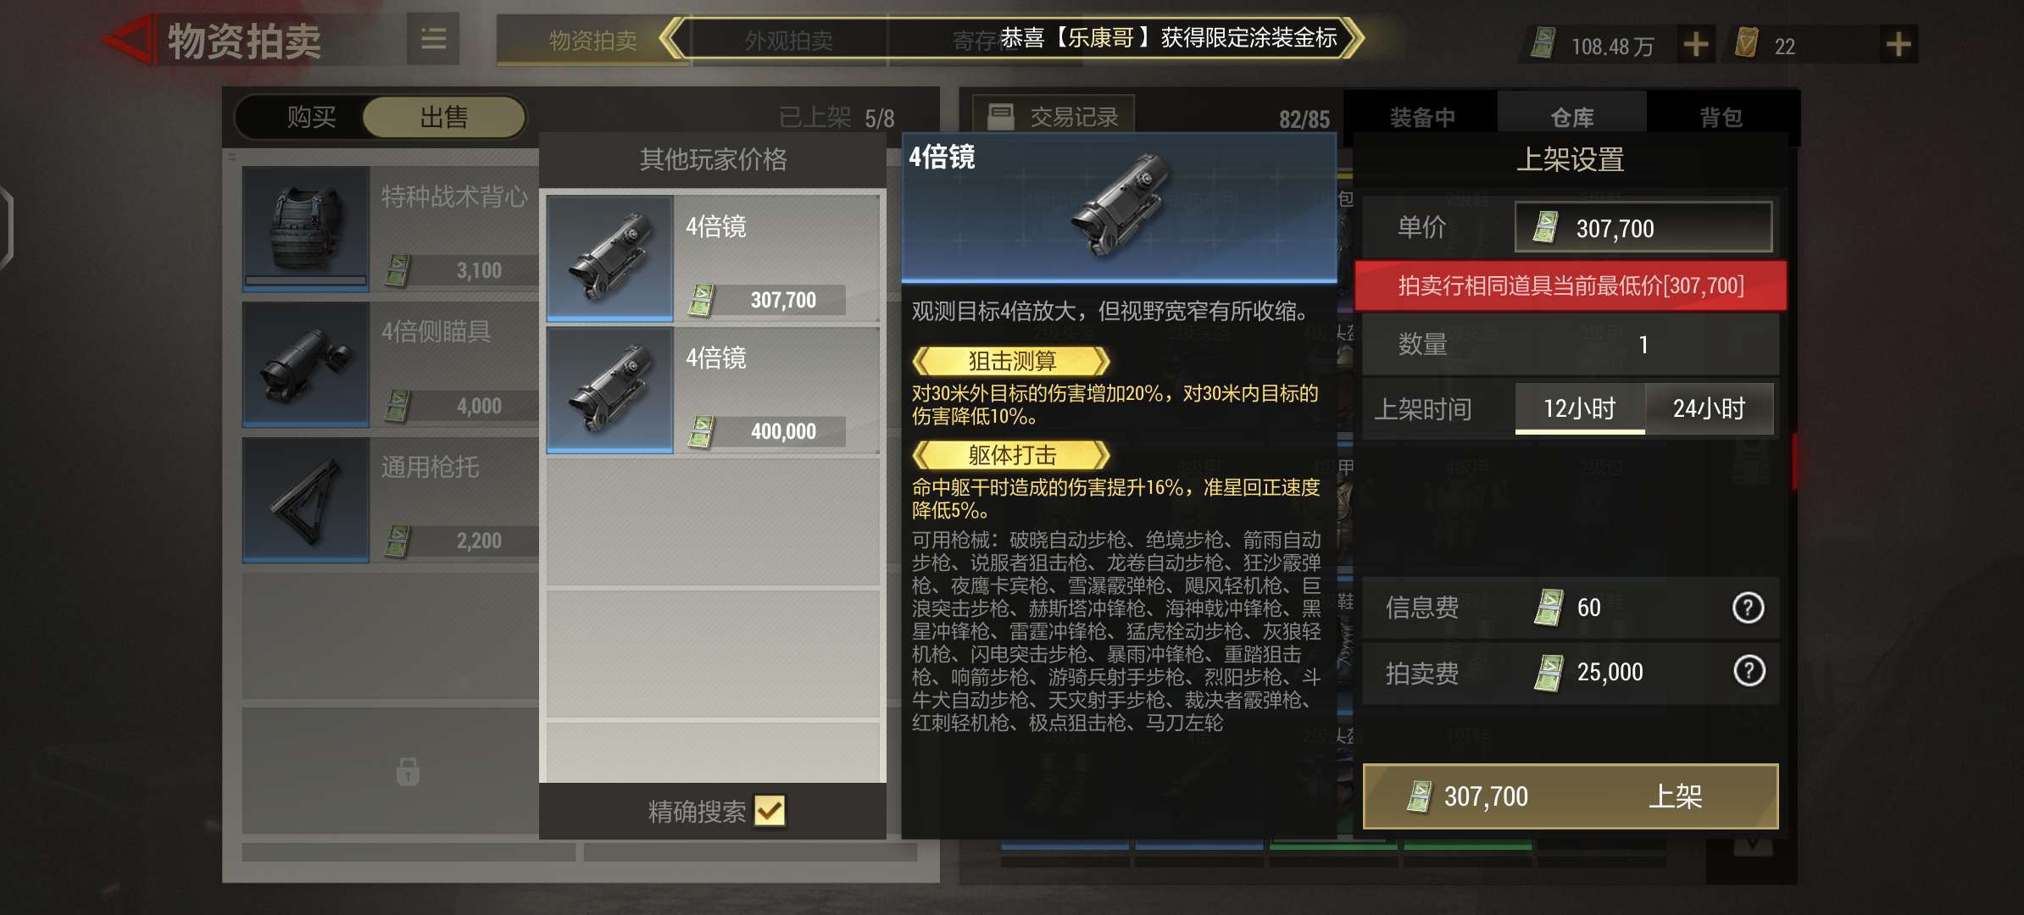
Task: Edit the 单价 price field
Action: point(1643,227)
